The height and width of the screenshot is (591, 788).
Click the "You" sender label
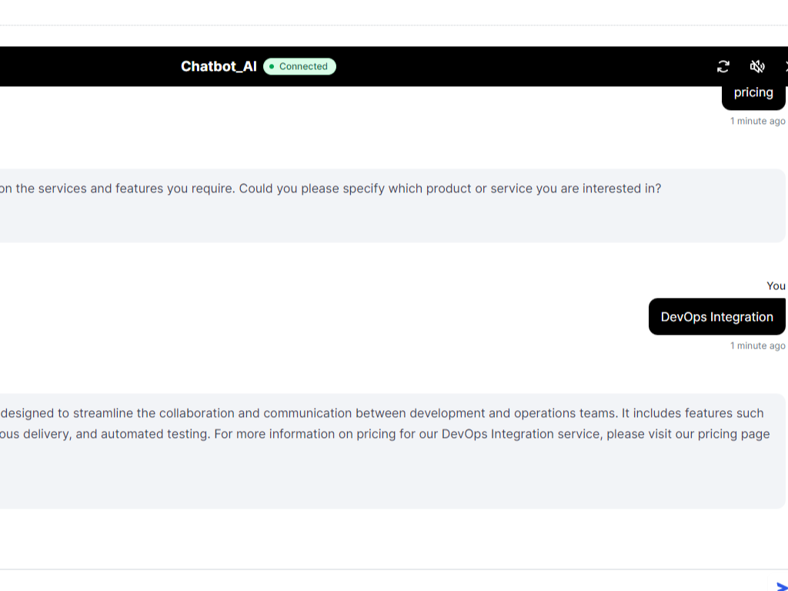click(776, 286)
